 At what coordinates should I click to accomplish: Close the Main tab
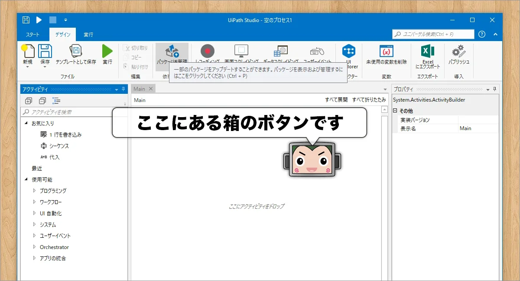(151, 89)
